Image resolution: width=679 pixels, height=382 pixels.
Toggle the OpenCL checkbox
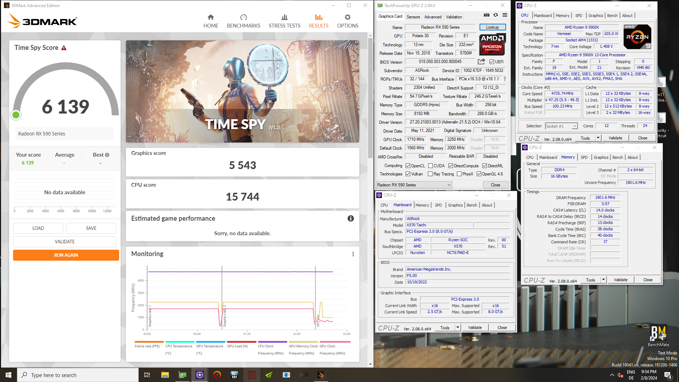pos(408,166)
